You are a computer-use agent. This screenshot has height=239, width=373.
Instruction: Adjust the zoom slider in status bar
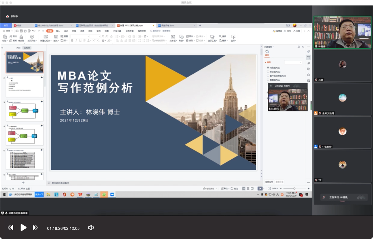pyautogui.click(x=294, y=188)
